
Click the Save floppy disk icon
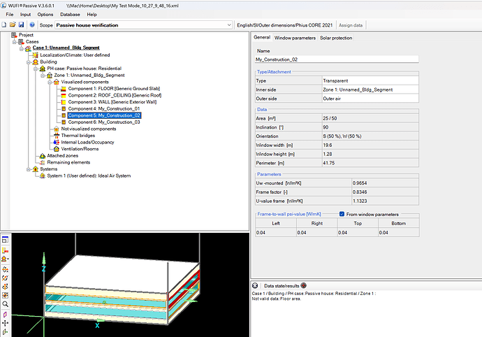click(x=21, y=25)
